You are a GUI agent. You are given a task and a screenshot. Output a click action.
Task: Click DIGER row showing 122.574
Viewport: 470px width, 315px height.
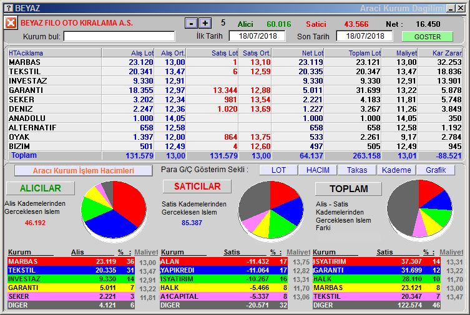376,305
